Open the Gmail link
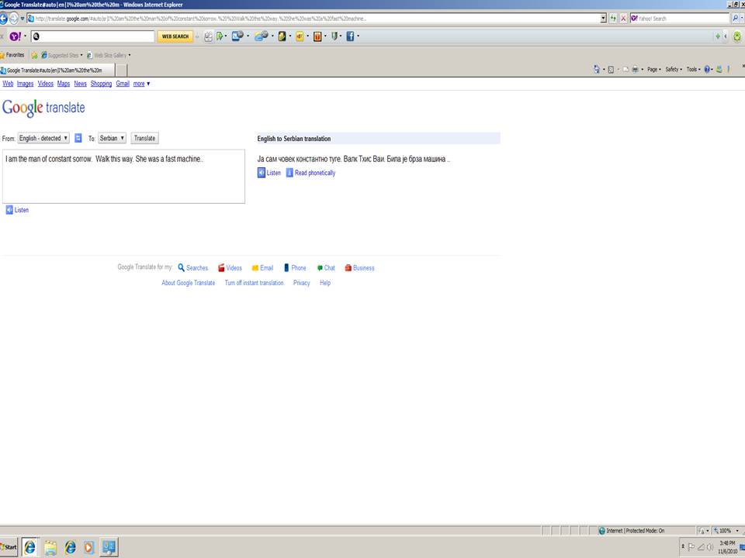 click(123, 84)
